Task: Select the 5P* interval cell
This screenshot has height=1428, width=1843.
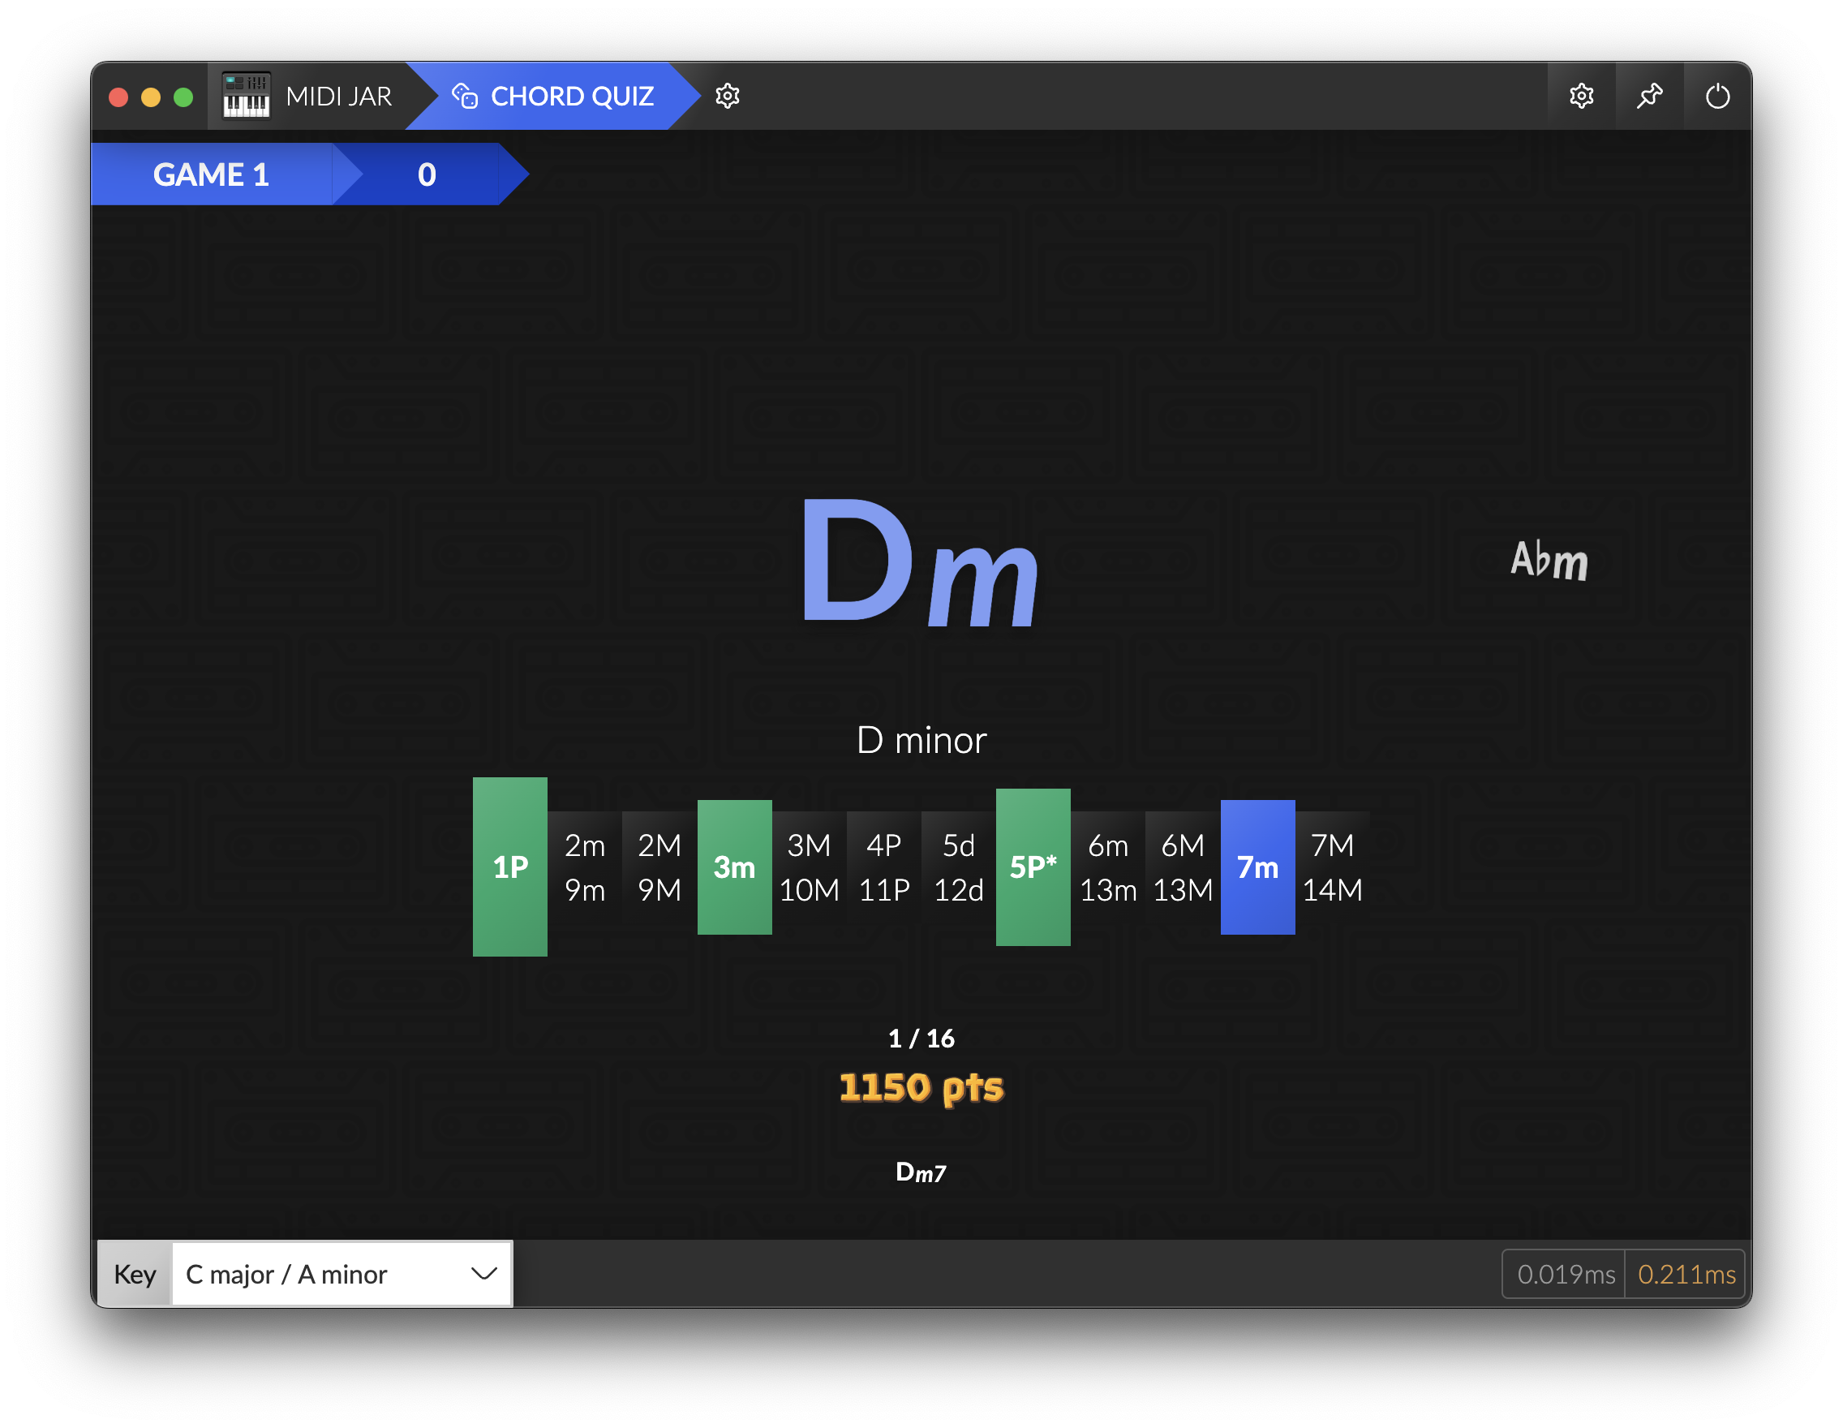Action: click(x=1032, y=867)
